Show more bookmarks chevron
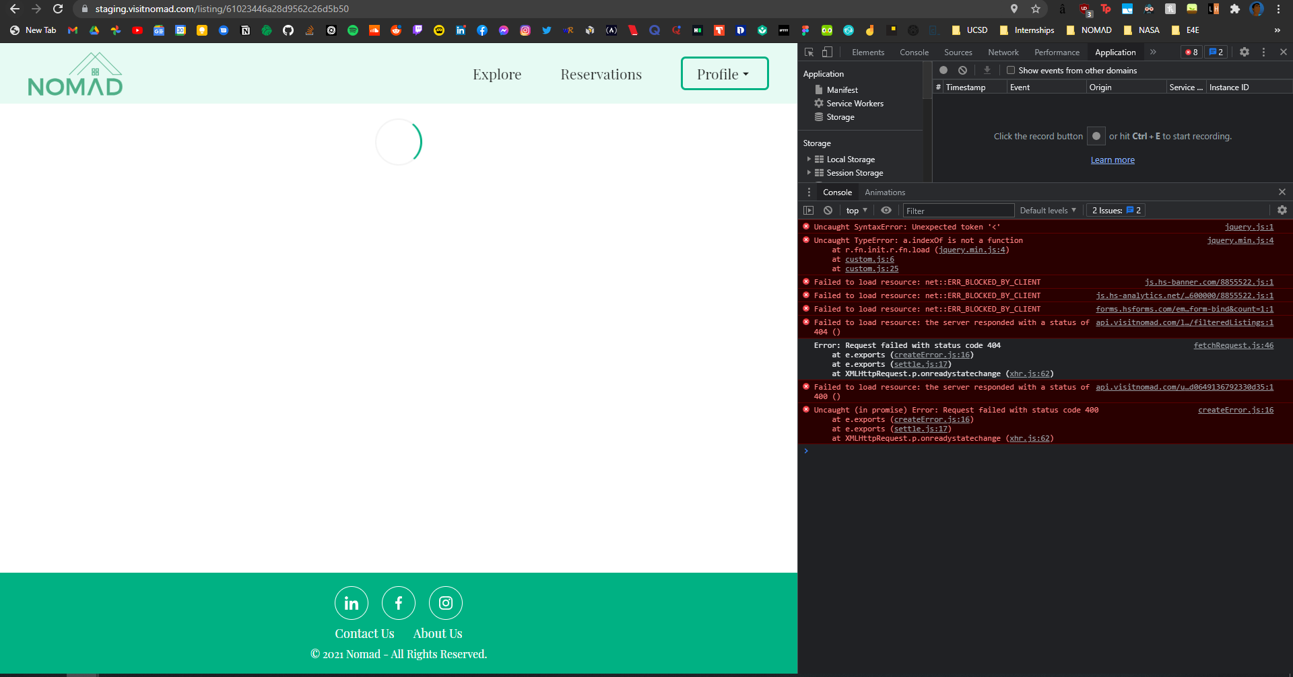The height and width of the screenshot is (677, 1293). tap(1278, 30)
